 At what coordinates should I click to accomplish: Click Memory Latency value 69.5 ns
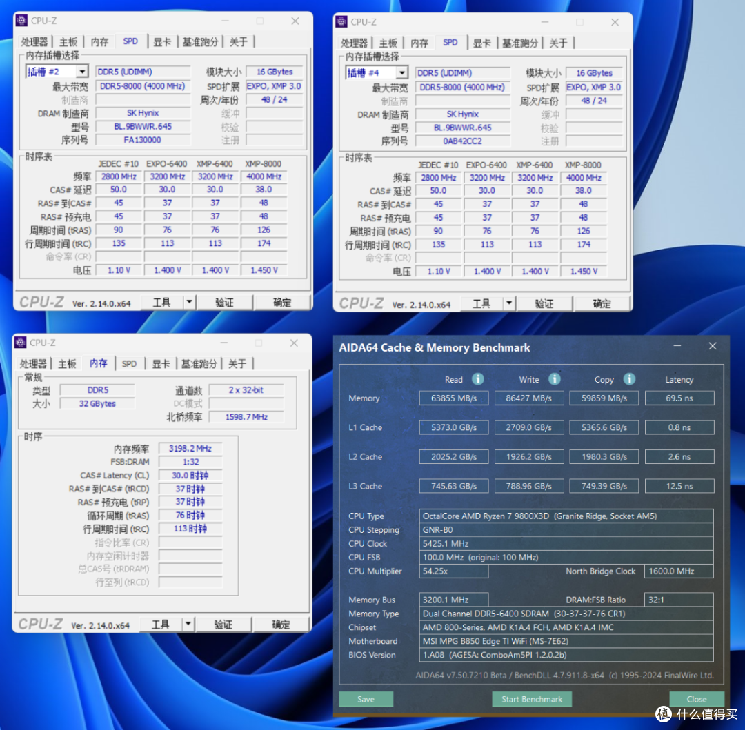[679, 398]
